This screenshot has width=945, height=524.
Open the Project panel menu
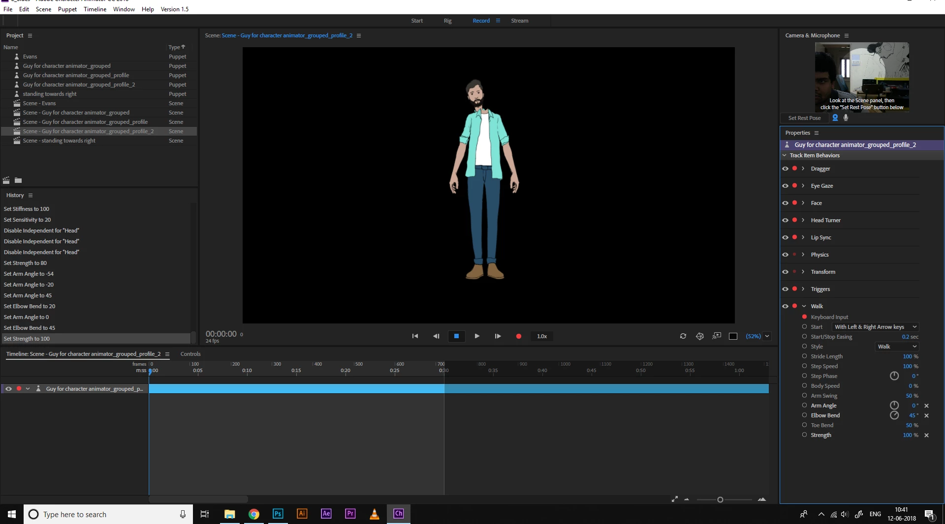click(x=30, y=35)
